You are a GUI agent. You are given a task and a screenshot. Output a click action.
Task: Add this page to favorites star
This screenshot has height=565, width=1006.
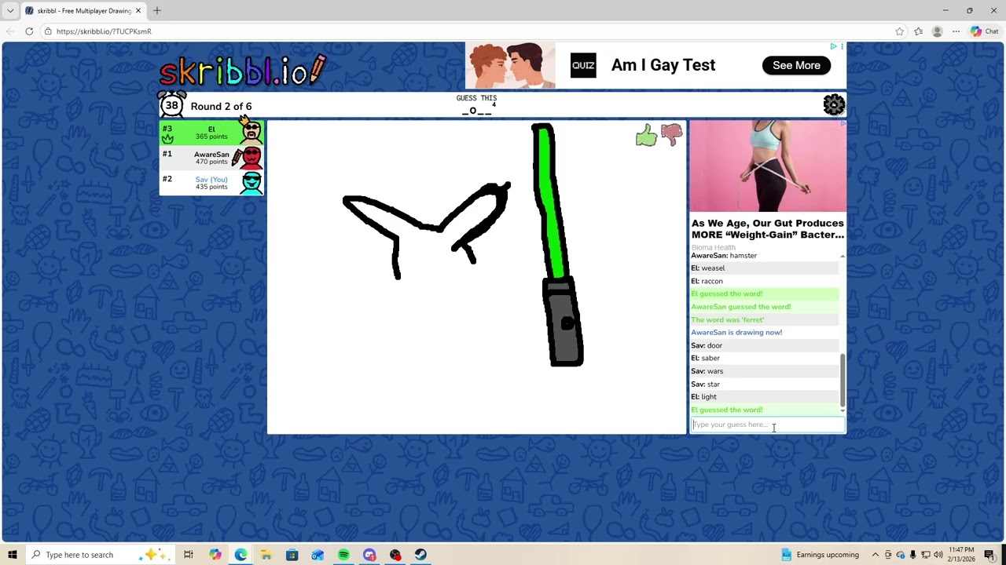(x=899, y=31)
